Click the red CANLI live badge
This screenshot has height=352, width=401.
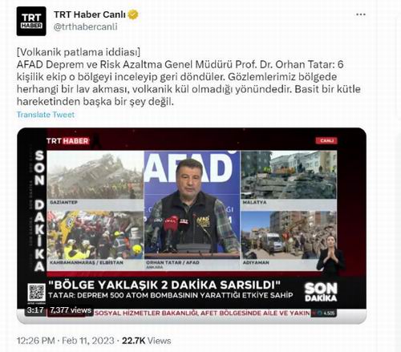pyautogui.click(x=326, y=140)
